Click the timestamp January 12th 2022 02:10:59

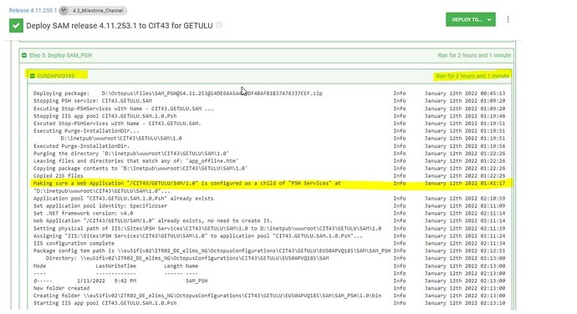tap(465, 198)
